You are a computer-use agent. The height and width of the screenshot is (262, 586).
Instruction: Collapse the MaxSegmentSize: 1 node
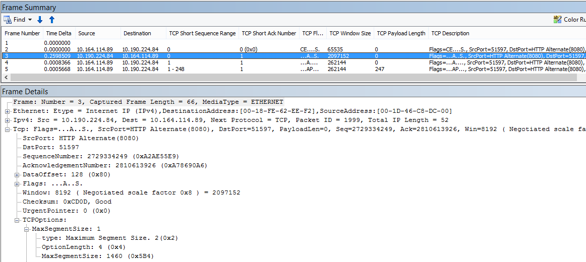(27, 229)
